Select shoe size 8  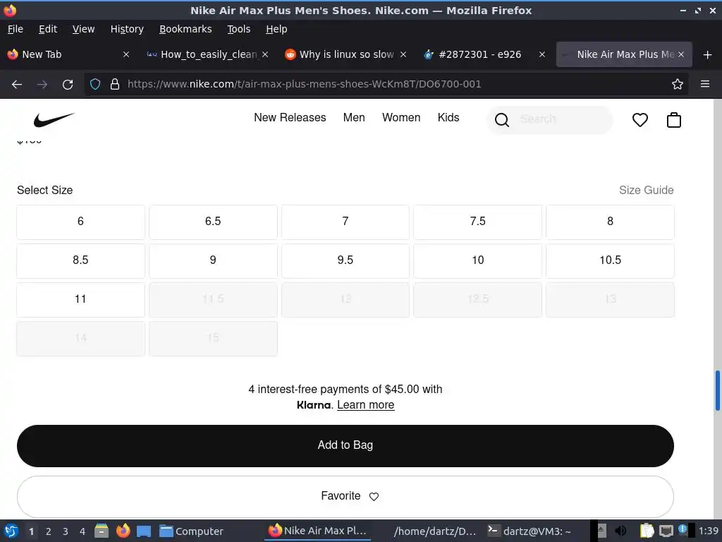coord(610,222)
